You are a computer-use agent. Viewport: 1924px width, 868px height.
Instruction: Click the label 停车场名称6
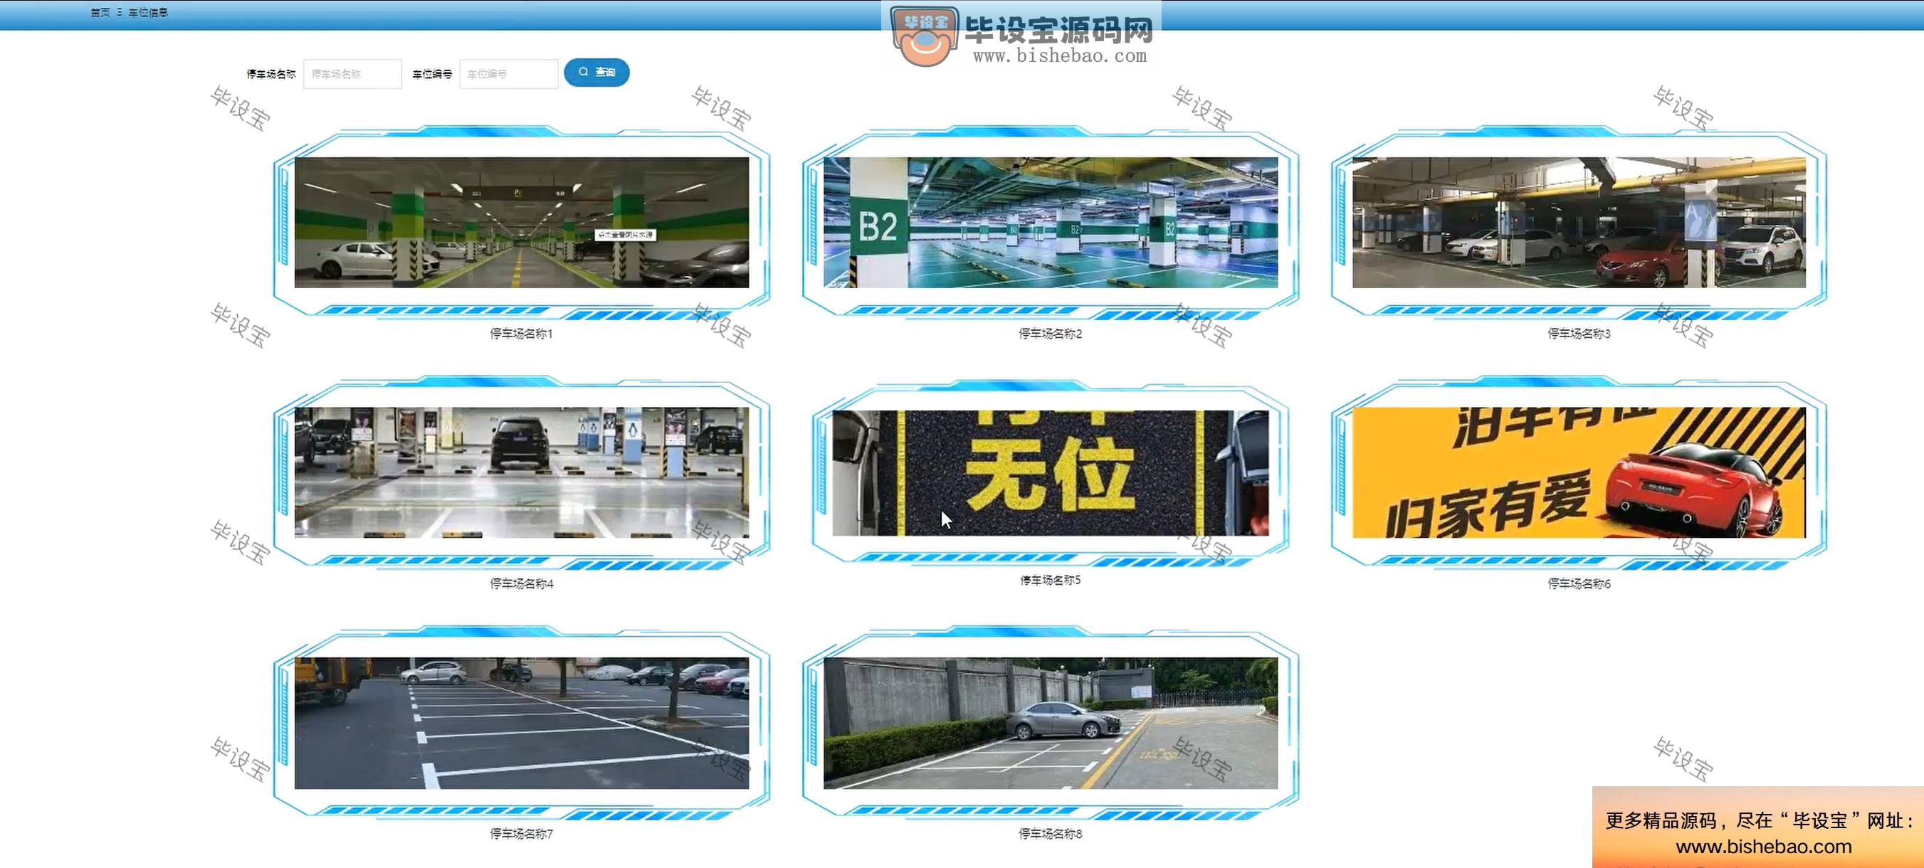[1579, 583]
